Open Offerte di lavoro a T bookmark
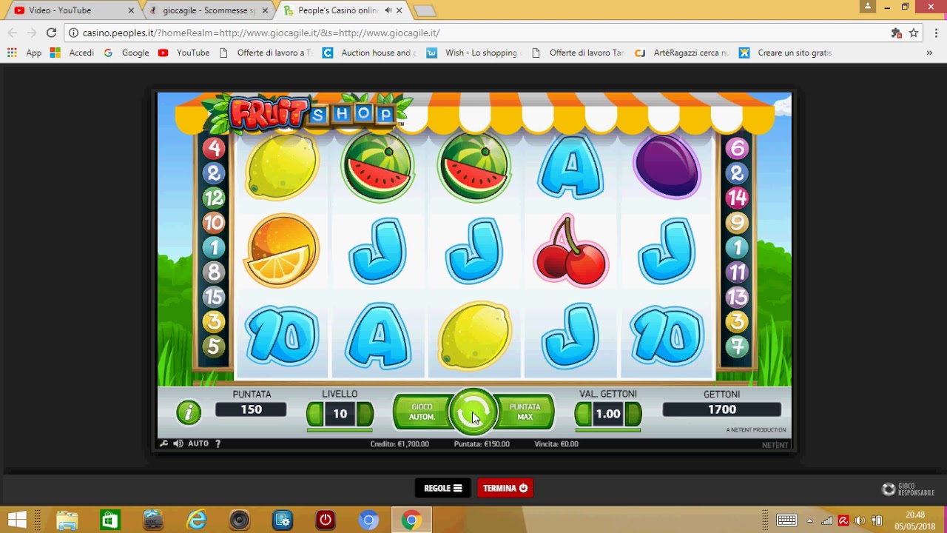Viewport: 947px width, 533px height. pyautogui.click(x=266, y=53)
